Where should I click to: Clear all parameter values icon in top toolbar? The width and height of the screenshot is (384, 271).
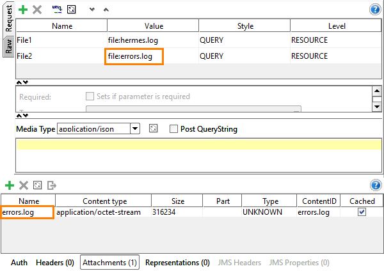[x=71, y=10]
